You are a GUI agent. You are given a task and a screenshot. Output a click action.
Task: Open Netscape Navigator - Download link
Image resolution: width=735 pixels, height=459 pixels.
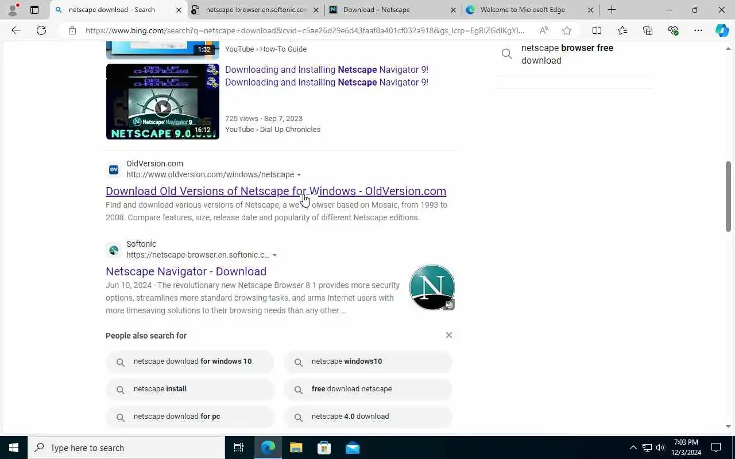[186, 271]
